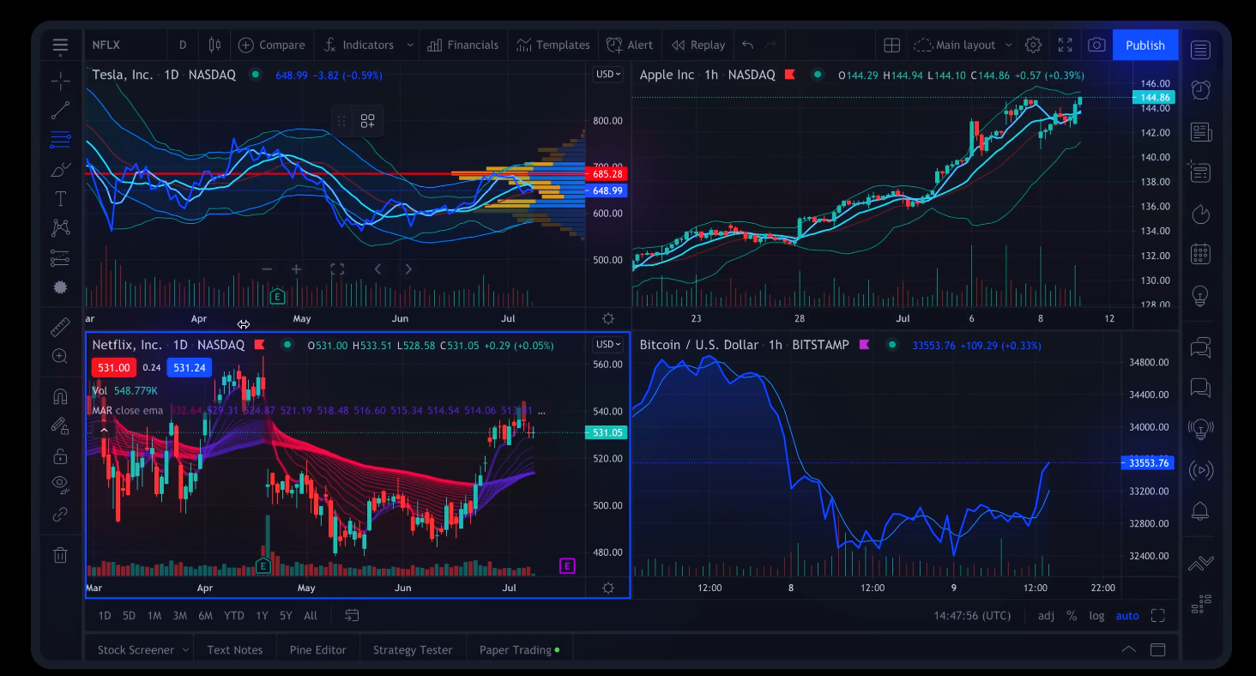
Task: Click the remove all drawings trash icon
Action: [60, 555]
